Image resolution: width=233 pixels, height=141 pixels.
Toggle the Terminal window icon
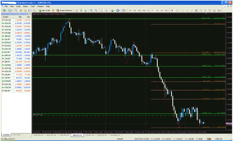30,10
